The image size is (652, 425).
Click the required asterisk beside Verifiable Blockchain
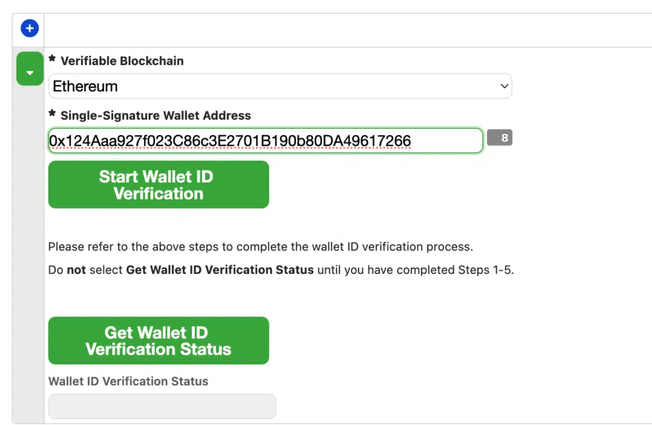52,59
